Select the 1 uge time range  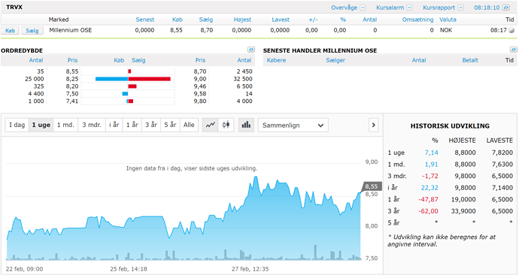[41, 125]
